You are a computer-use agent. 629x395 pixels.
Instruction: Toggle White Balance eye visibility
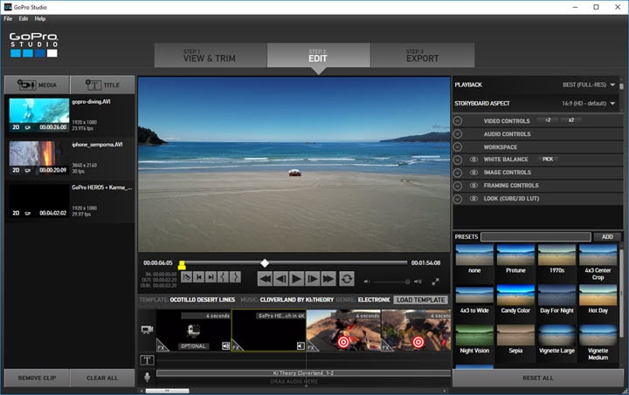tap(473, 160)
